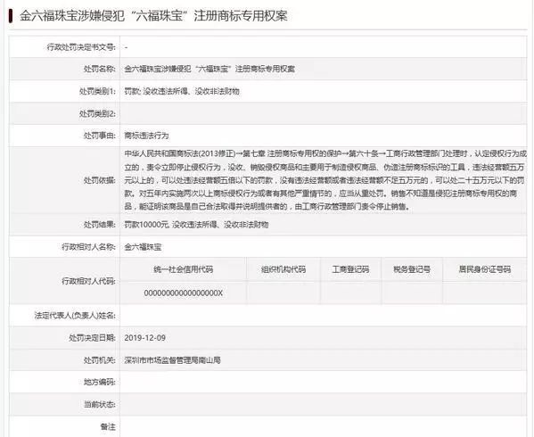Select the date 2019-12-09

coord(145,337)
